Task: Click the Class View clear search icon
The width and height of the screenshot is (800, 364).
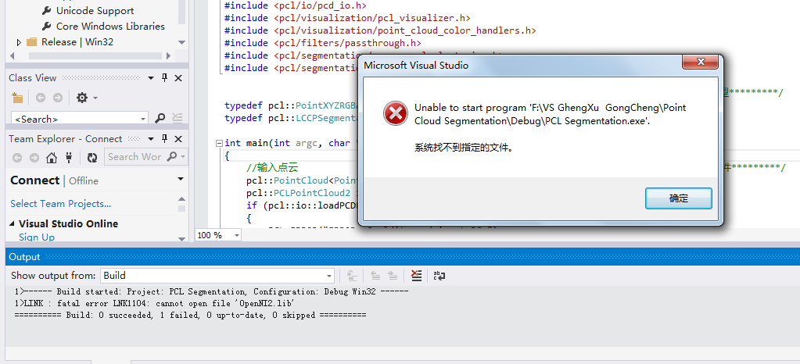Action: pos(177,118)
